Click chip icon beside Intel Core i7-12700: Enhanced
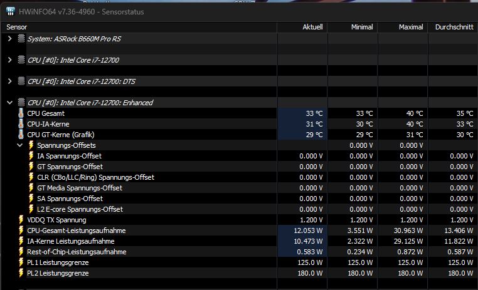The width and height of the screenshot is (478, 290). coord(21,103)
